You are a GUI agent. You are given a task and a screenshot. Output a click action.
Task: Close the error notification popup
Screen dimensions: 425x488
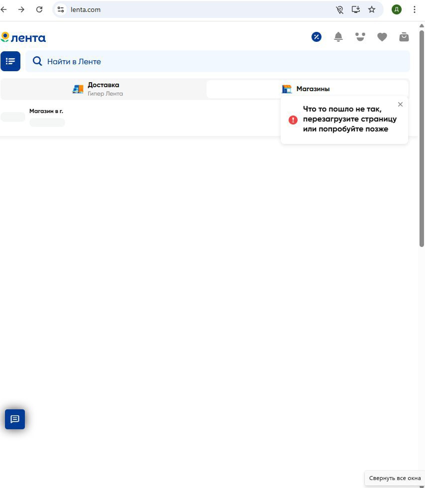point(401,104)
